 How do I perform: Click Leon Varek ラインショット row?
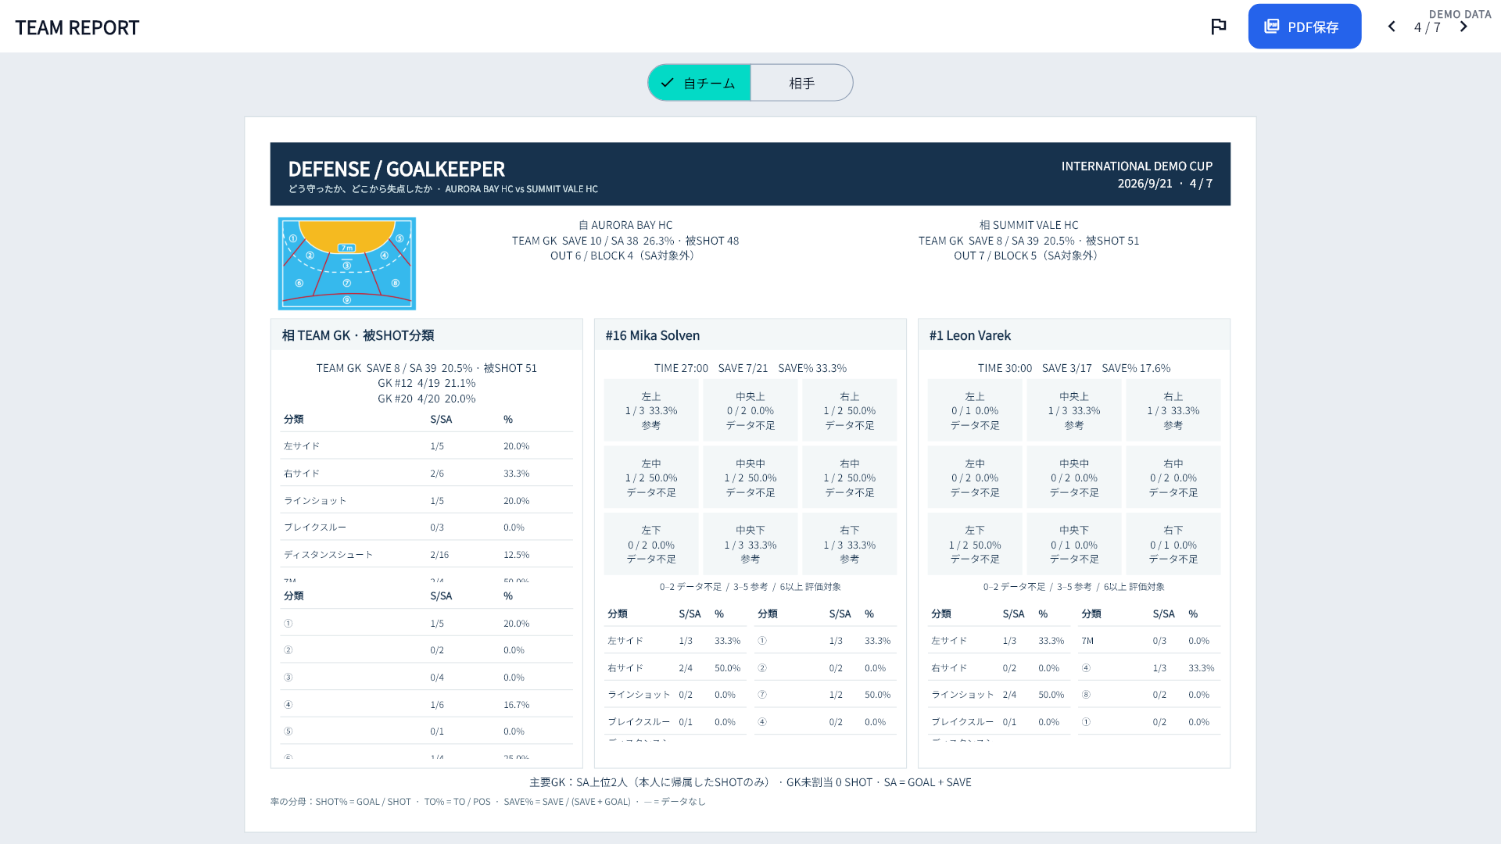pos(999,695)
